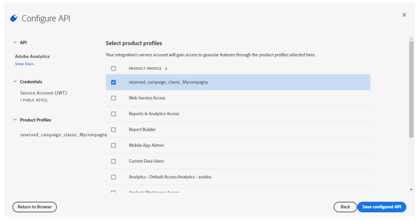
Task: Collapse the API section chevron
Action: [x=15, y=43]
